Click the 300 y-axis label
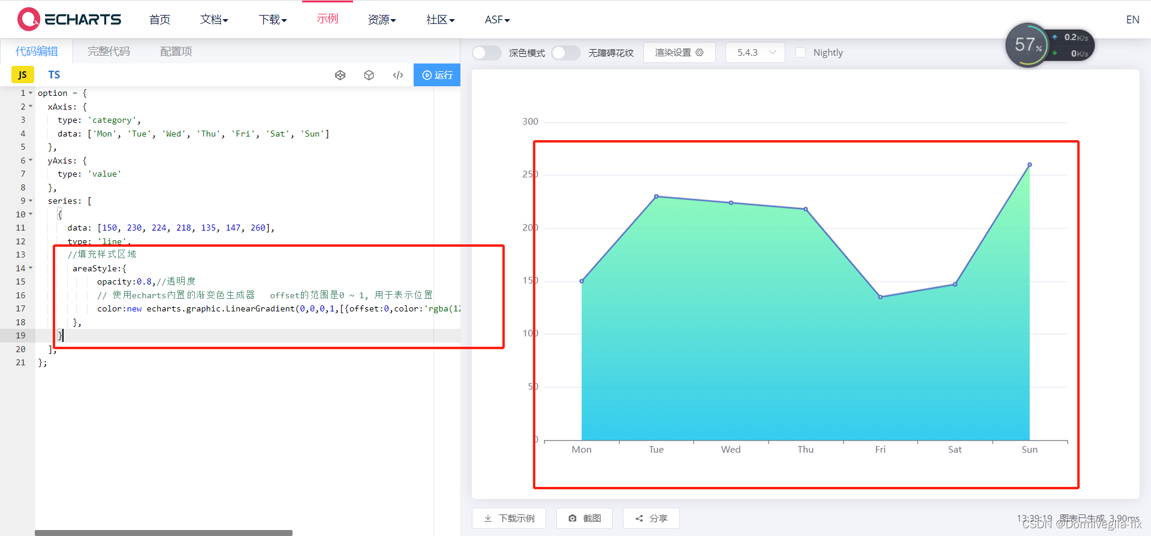 tap(531, 122)
